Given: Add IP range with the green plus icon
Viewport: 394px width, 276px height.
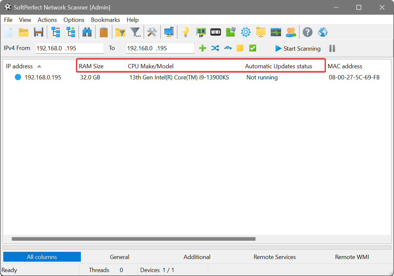Looking at the screenshot, I should tap(203, 48).
